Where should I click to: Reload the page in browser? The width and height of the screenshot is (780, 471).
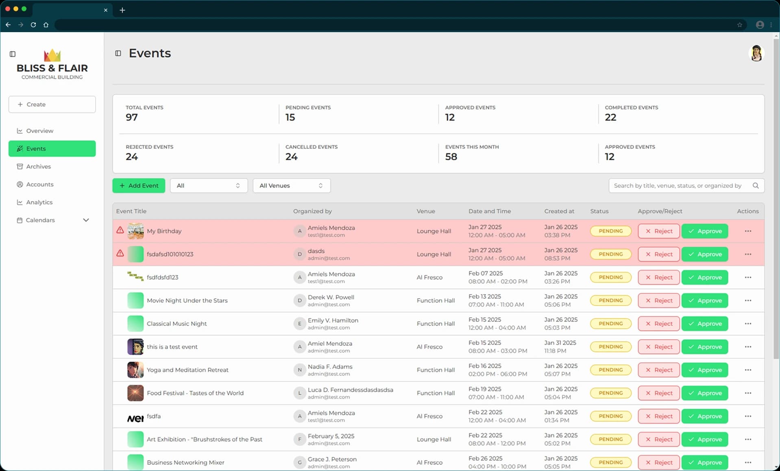[x=33, y=25]
